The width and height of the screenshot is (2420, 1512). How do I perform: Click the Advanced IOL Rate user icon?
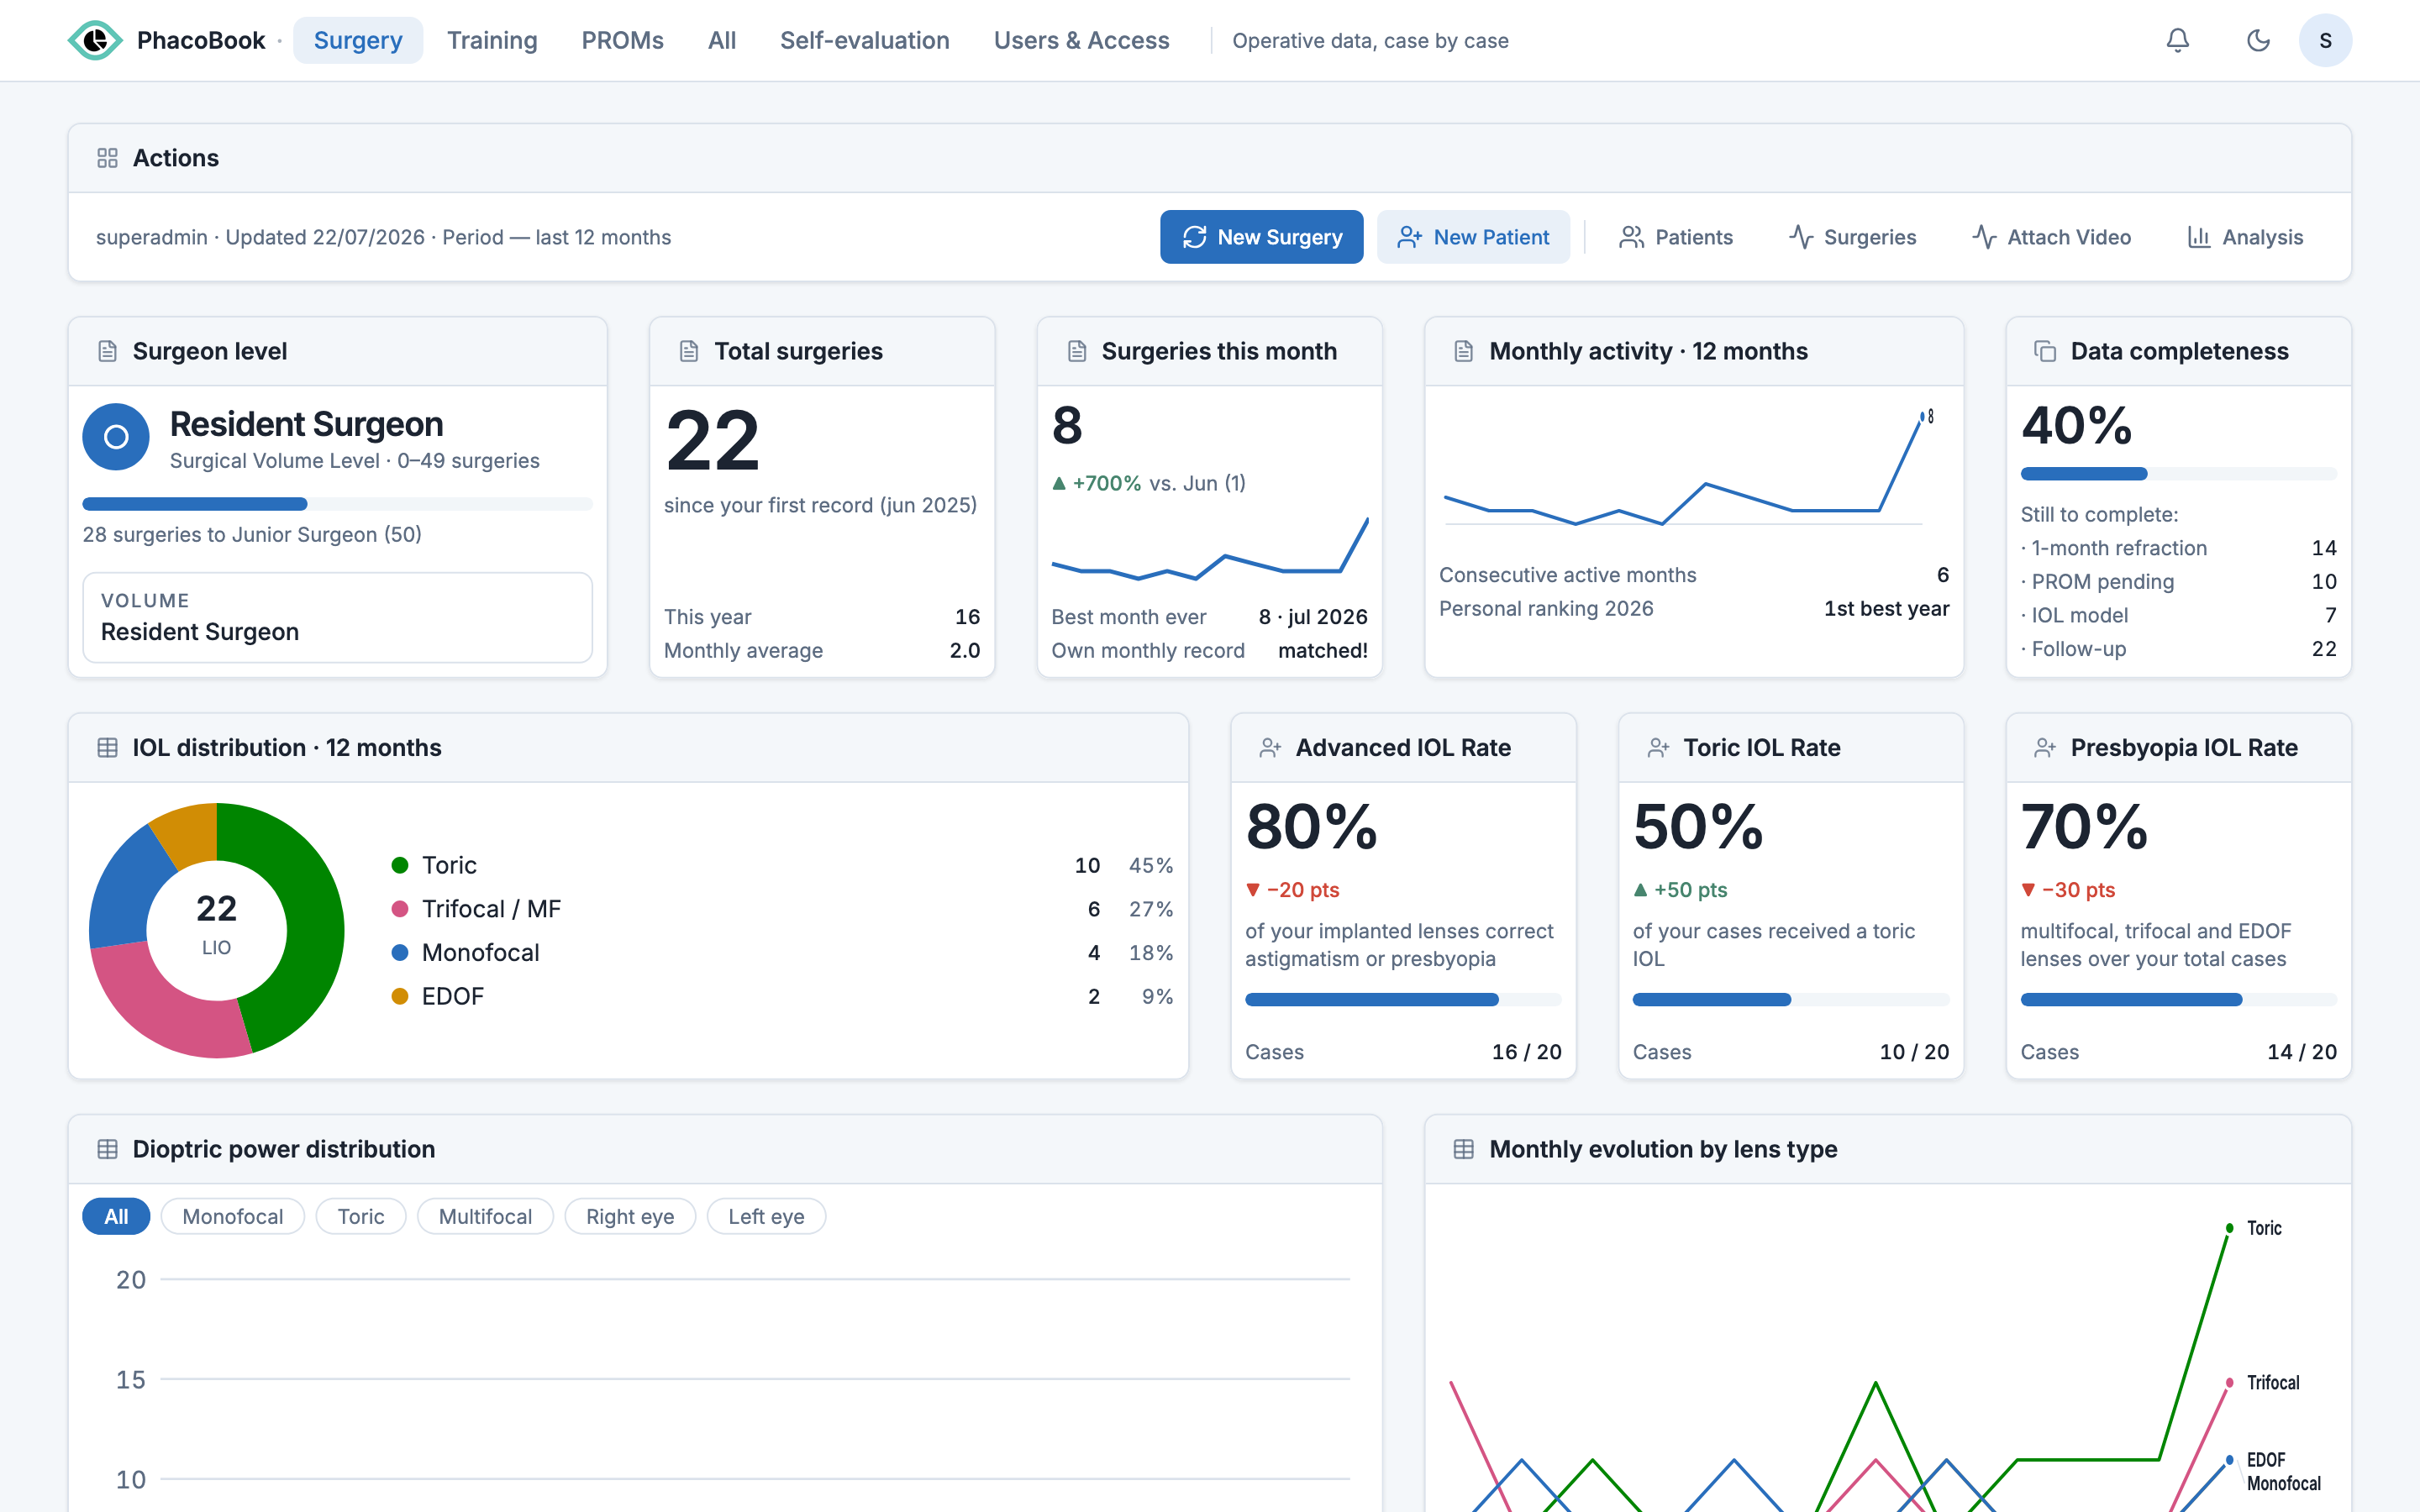pyautogui.click(x=1270, y=747)
